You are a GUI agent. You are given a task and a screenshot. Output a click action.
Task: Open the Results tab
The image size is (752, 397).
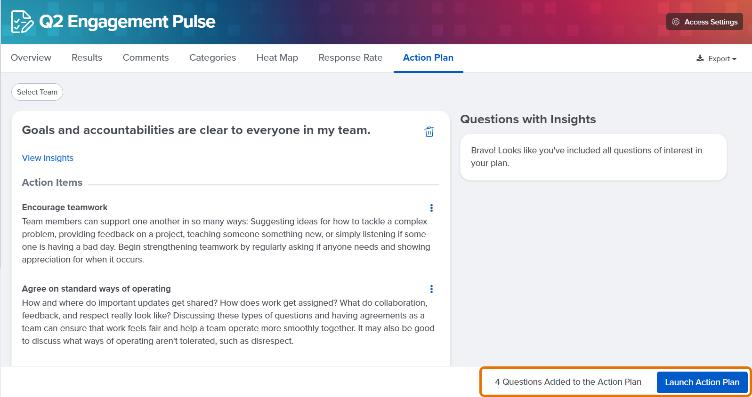[87, 57]
